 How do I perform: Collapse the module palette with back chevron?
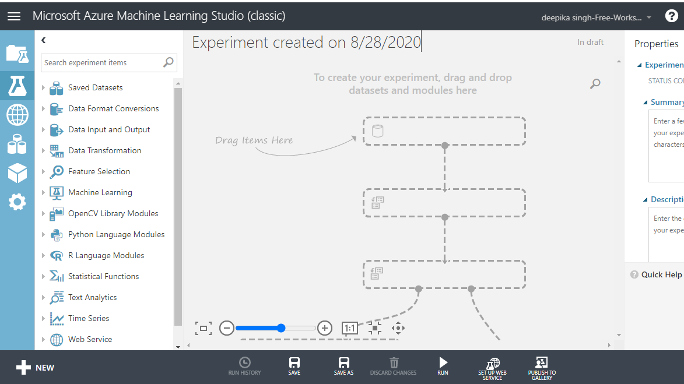[44, 40]
